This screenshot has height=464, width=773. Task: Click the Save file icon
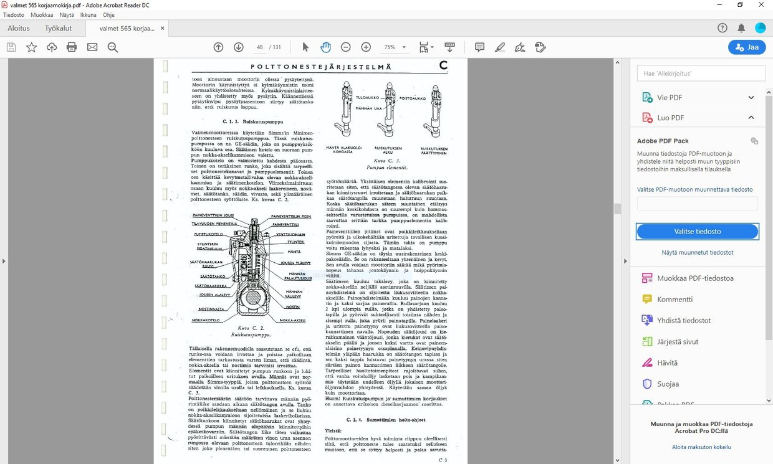(x=11, y=47)
